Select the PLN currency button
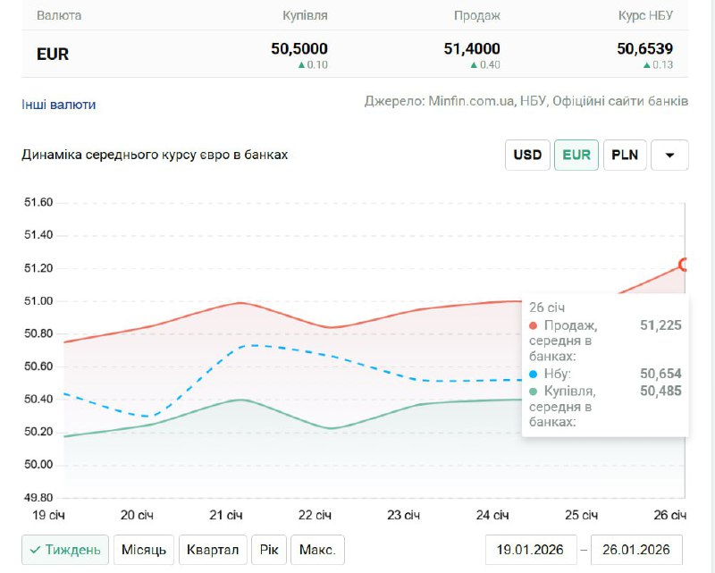 pos(625,155)
